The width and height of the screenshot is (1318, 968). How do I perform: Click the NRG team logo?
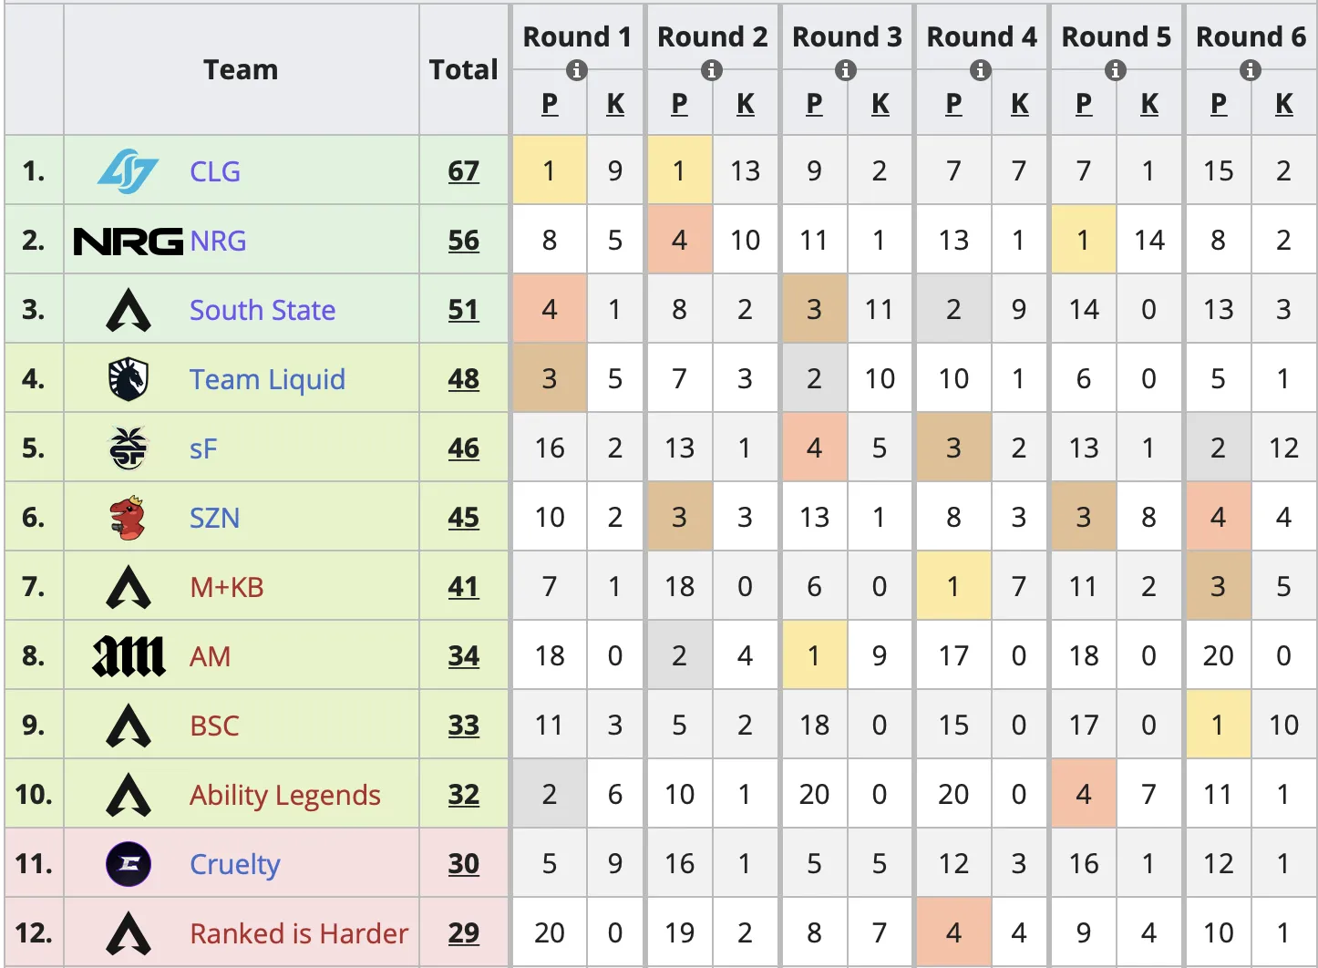pos(128,242)
